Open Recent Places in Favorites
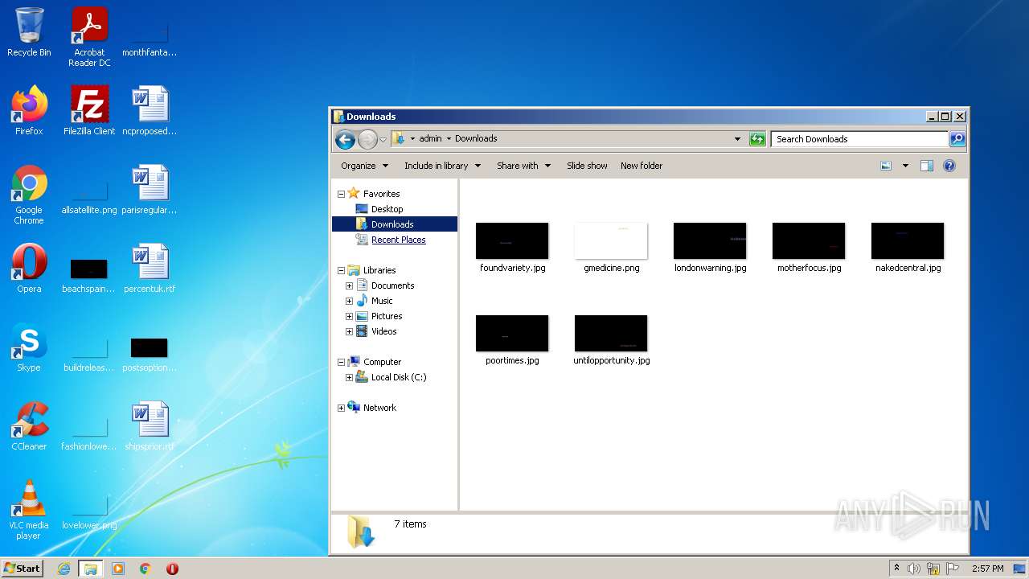The image size is (1029, 579). (x=398, y=240)
